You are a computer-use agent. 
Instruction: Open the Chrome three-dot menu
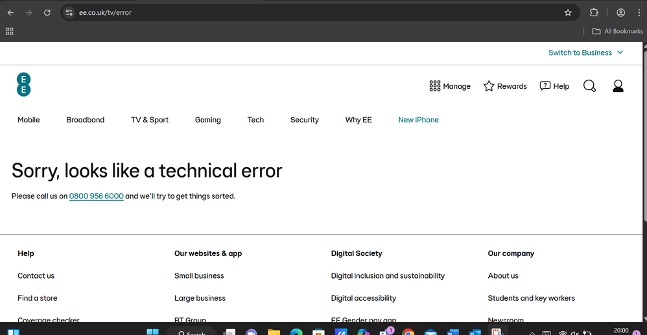(x=639, y=12)
